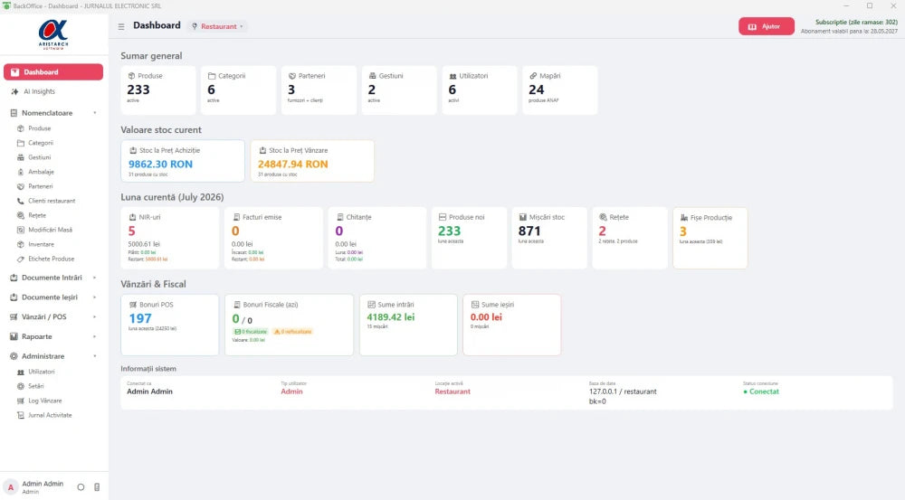Image resolution: width=905 pixels, height=500 pixels.
Task: Open the Bonuri Fiscale (azi) card
Action: pos(290,325)
